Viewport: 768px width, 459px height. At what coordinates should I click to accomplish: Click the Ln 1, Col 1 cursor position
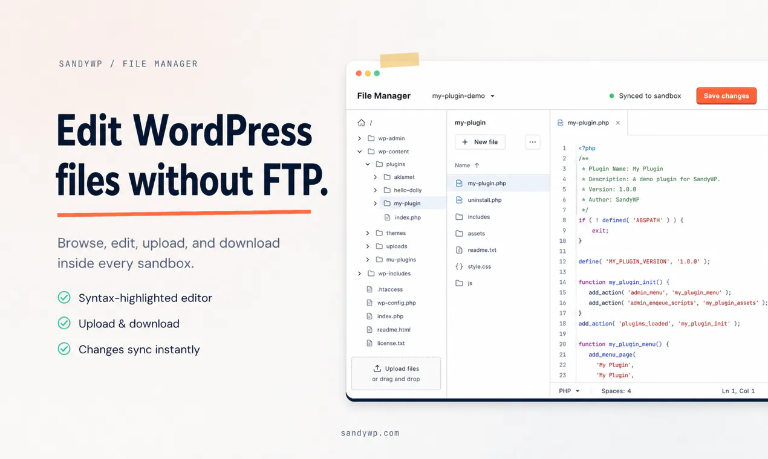[738, 391]
